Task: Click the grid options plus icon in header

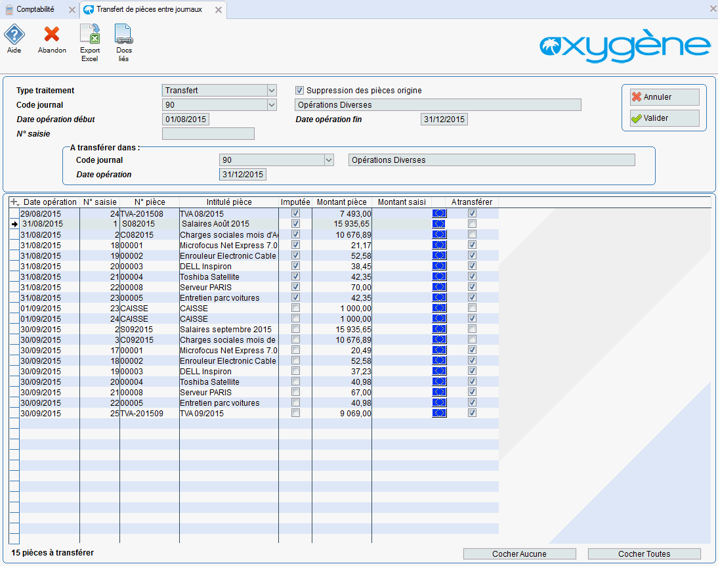Action: pos(14,202)
